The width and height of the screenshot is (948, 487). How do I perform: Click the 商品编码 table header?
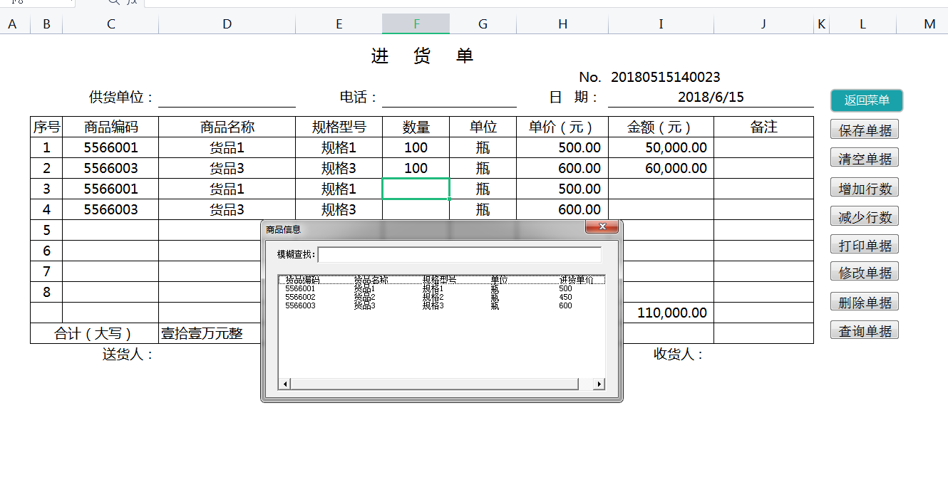(111, 127)
